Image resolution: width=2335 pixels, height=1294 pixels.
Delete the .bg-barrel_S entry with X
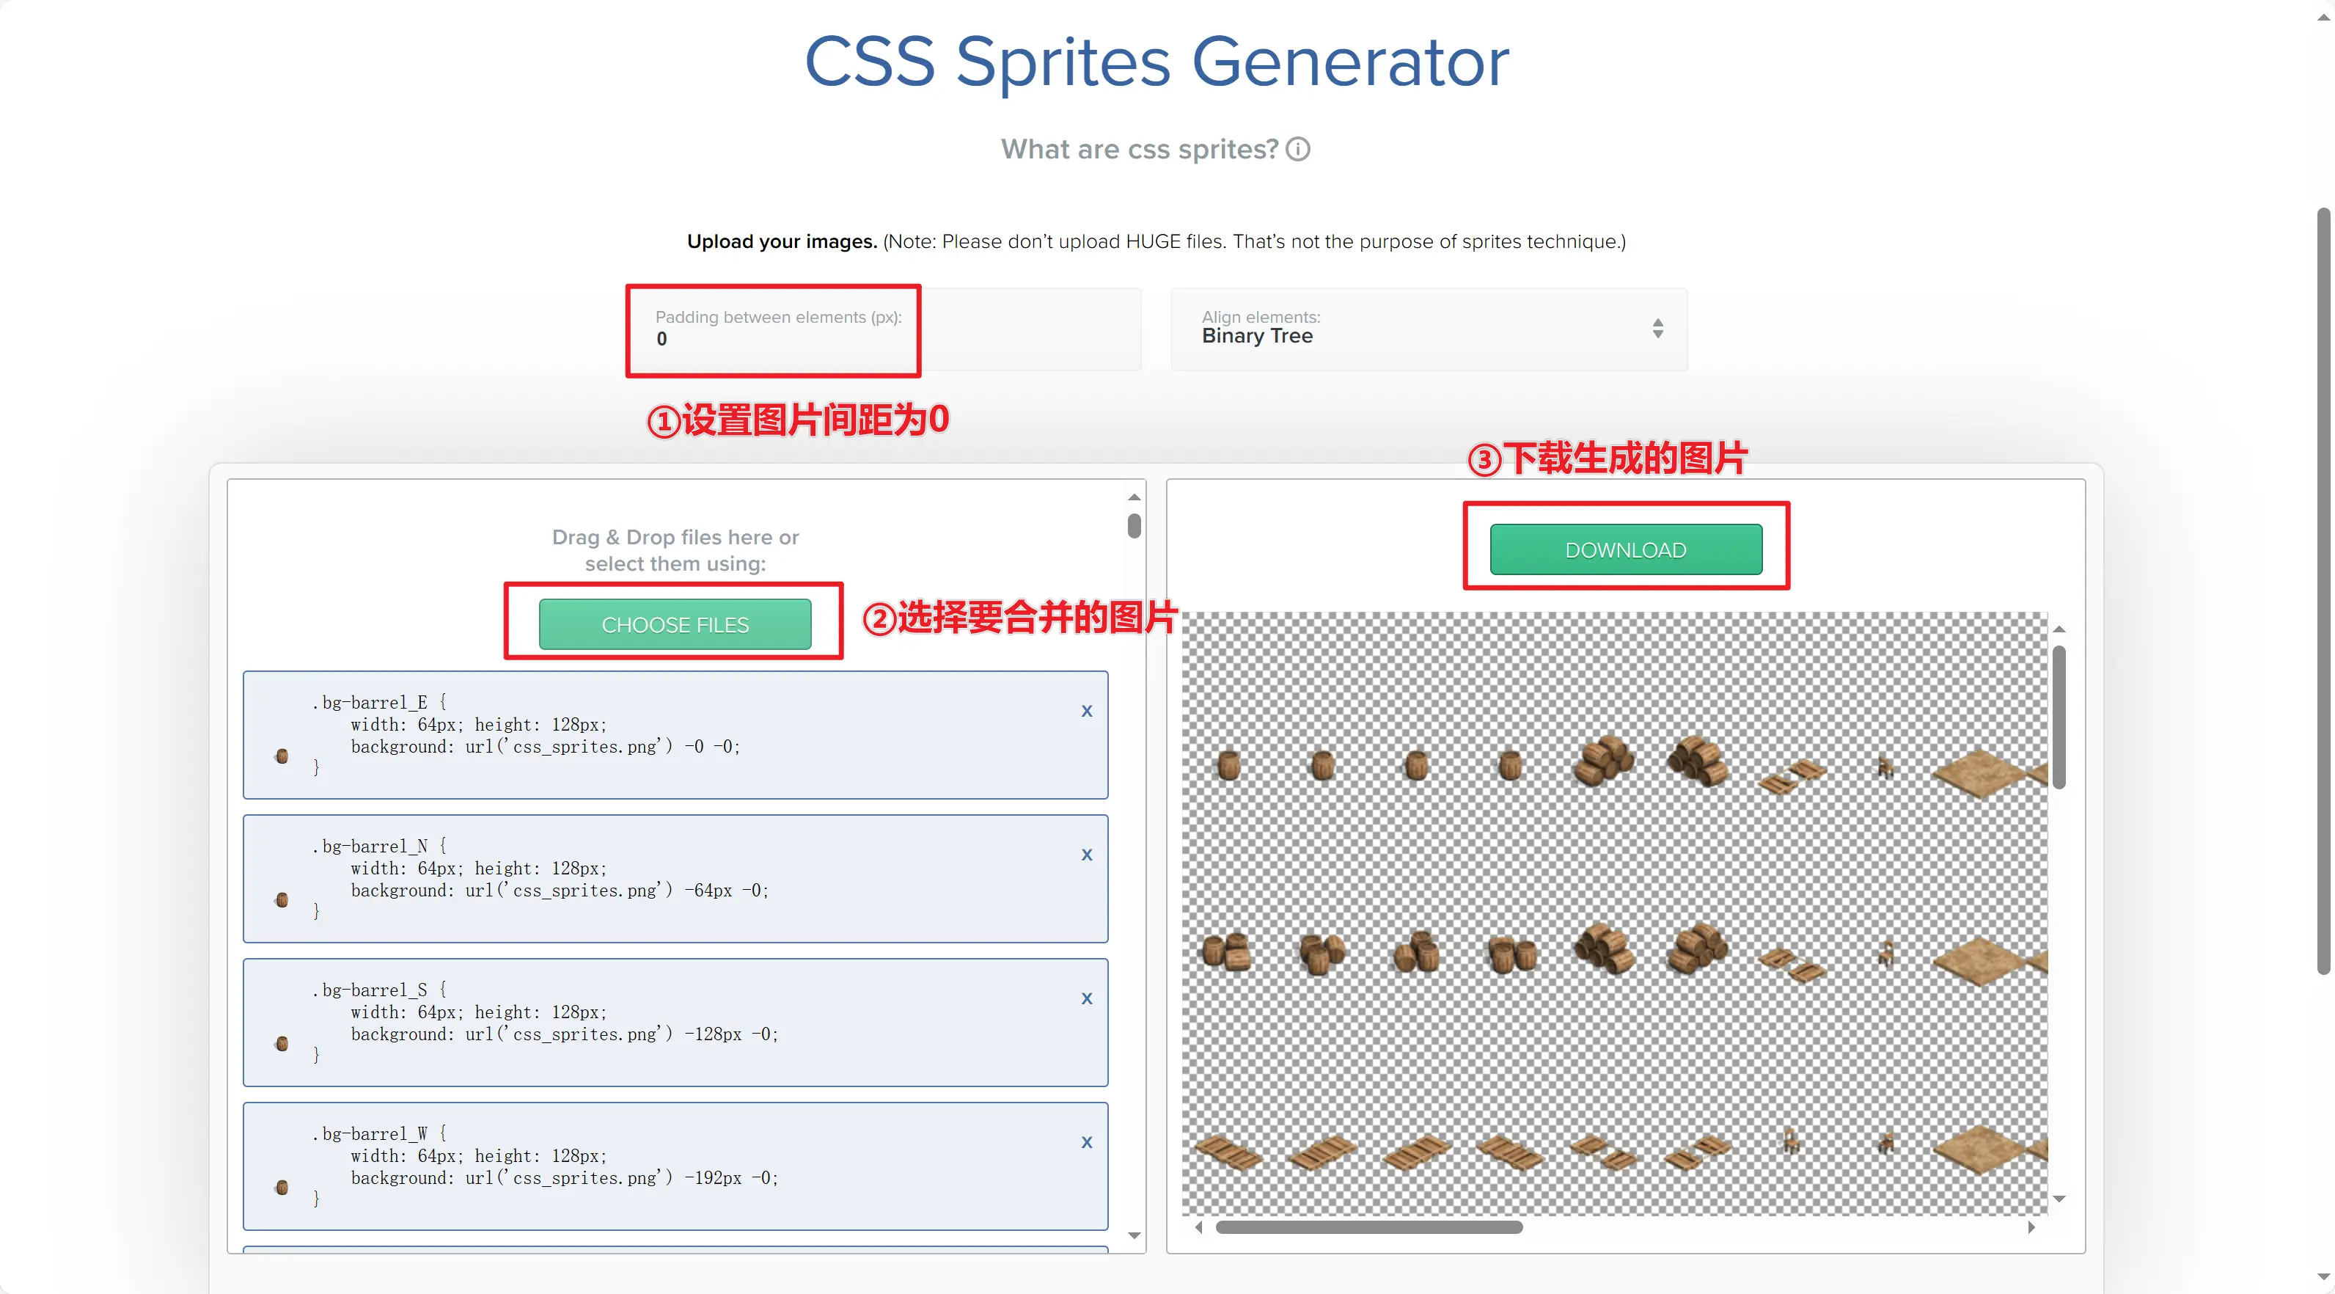point(1086,998)
